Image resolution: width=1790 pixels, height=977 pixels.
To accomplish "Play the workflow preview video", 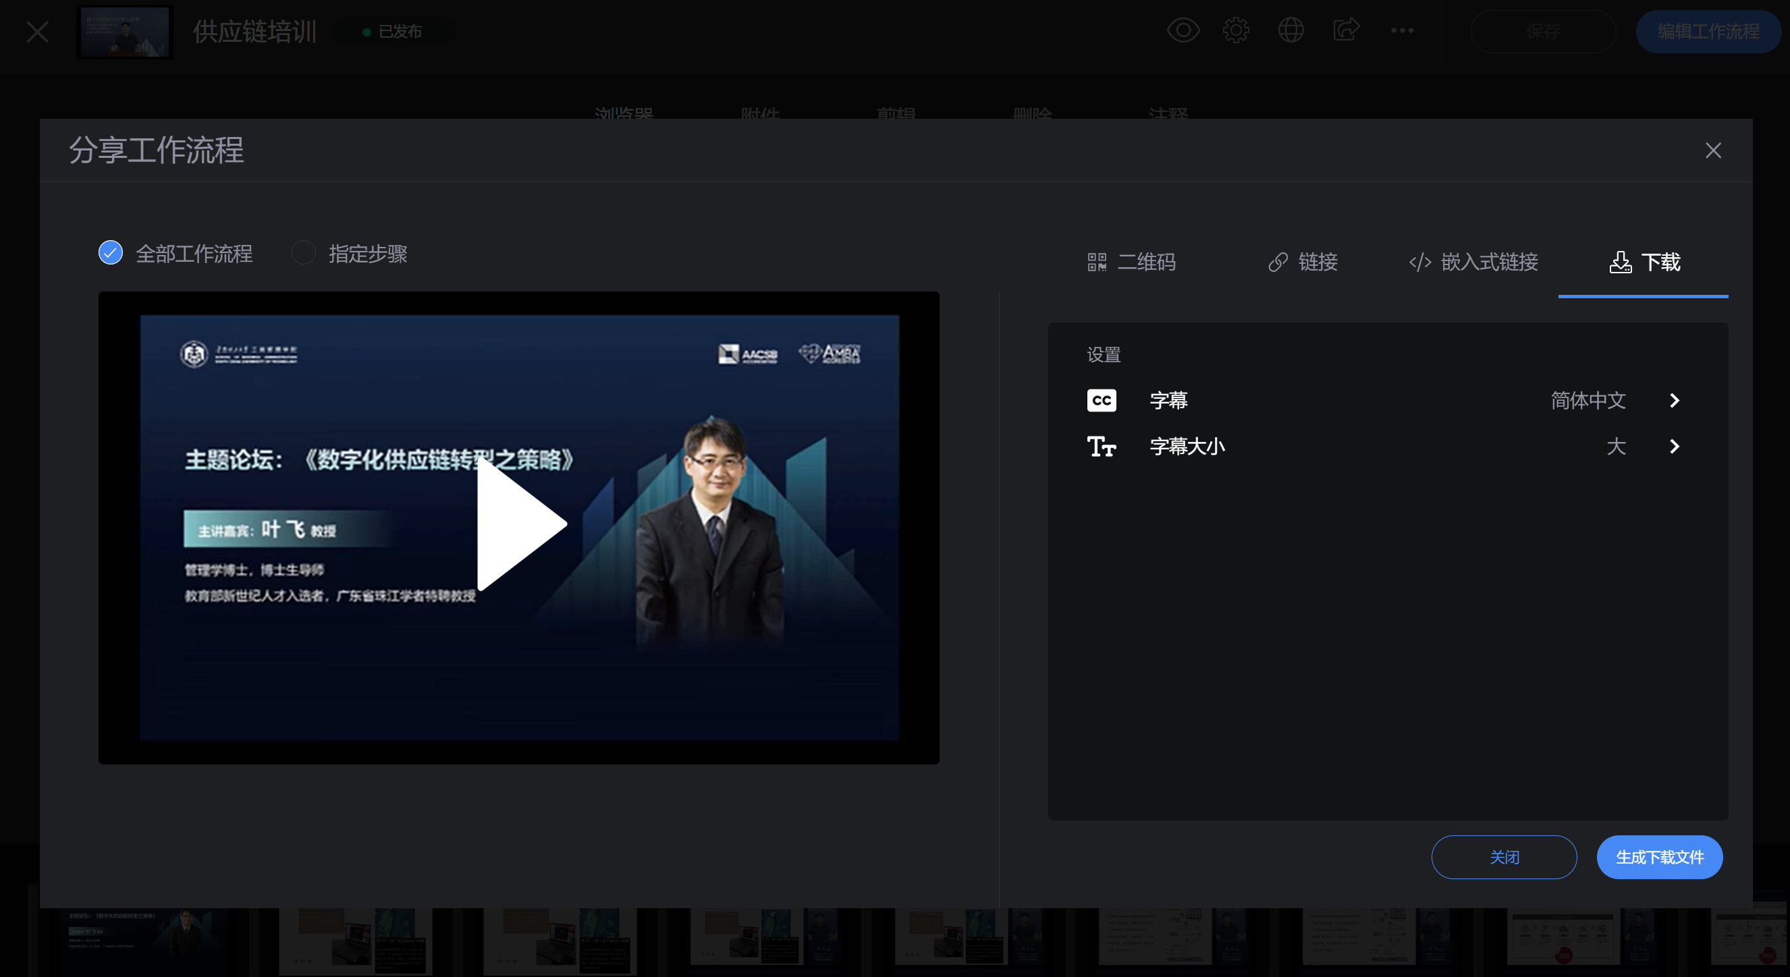I will point(521,526).
